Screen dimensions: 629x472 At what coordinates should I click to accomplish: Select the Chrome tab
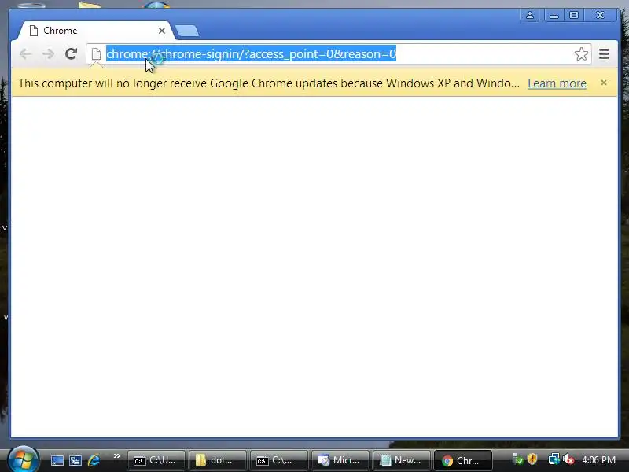(93, 31)
